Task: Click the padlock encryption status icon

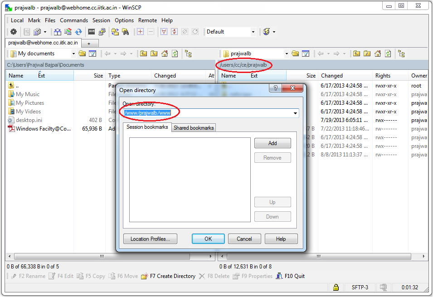Action: (x=336, y=287)
